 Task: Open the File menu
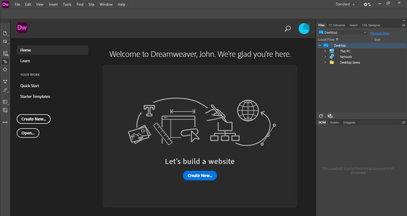(x=17, y=4)
